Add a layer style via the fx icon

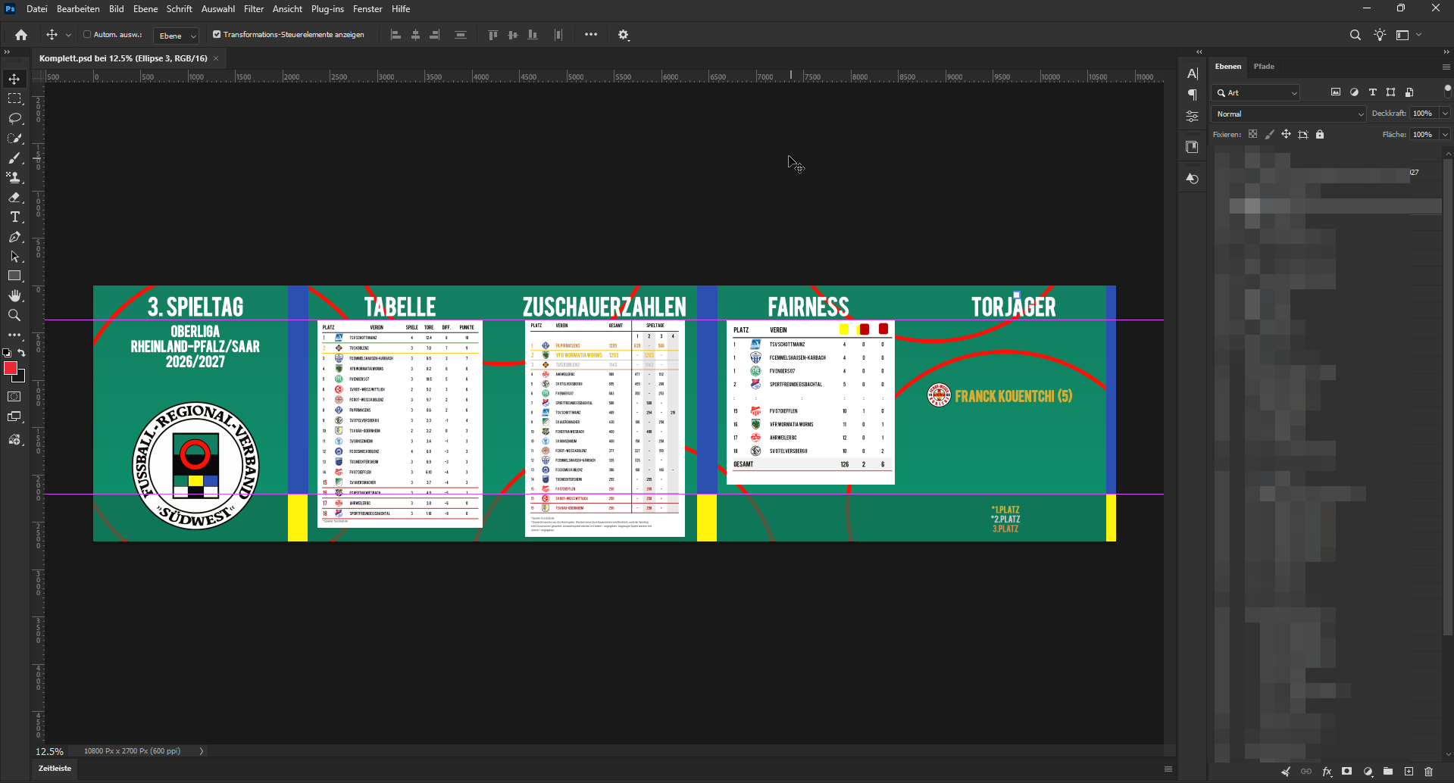click(1327, 772)
